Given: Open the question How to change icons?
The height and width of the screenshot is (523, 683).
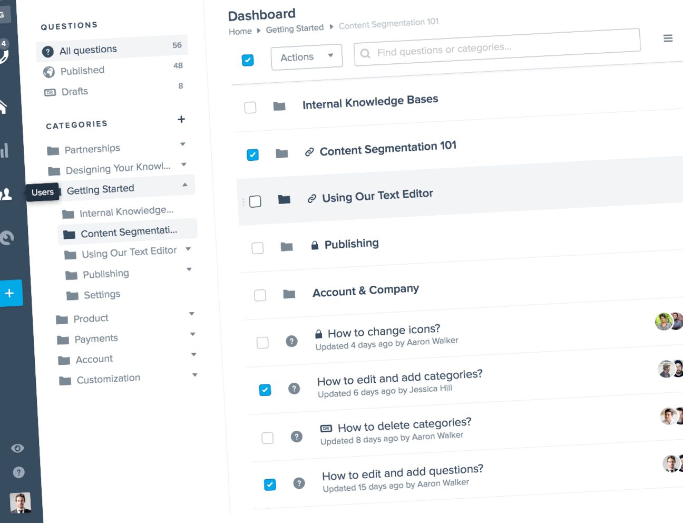Looking at the screenshot, I should [x=384, y=332].
